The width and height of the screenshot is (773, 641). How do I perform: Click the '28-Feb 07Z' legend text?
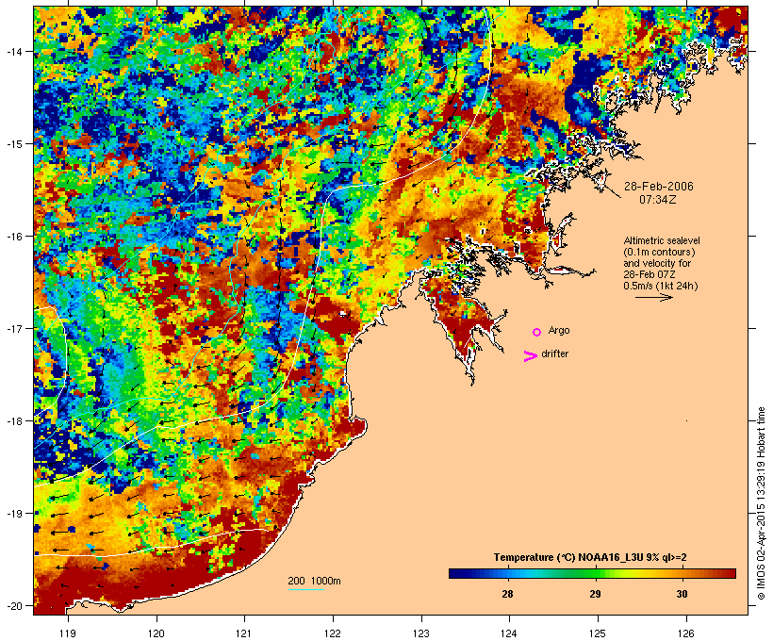coord(650,274)
